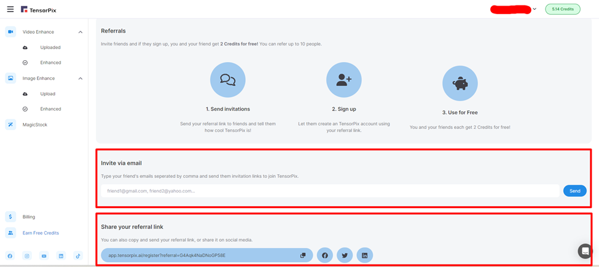Click the "Referrals" heading
This screenshot has width=599, height=267.
click(x=113, y=31)
